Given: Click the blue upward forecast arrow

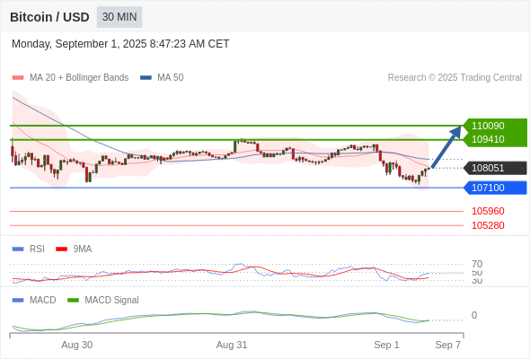Looking at the screenshot, I should (446, 146).
